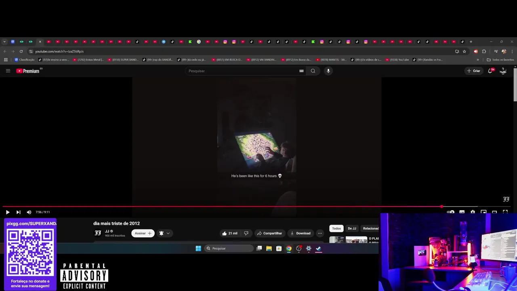Open the Chrome apps grid shortcut
Screen dimensions: 517x291
tap(6, 60)
